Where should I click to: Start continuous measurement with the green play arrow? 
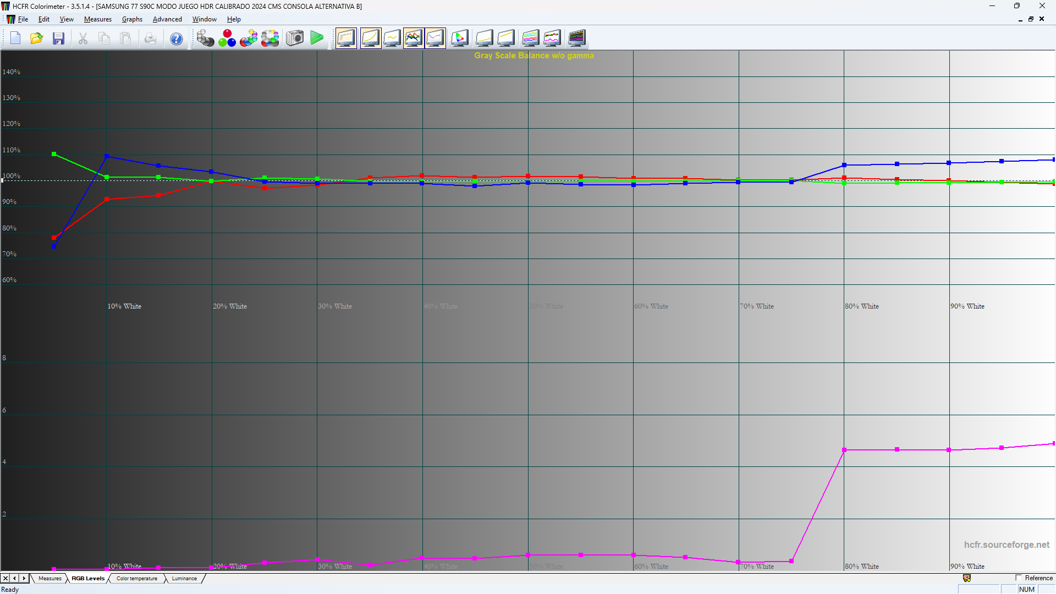click(317, 38)
